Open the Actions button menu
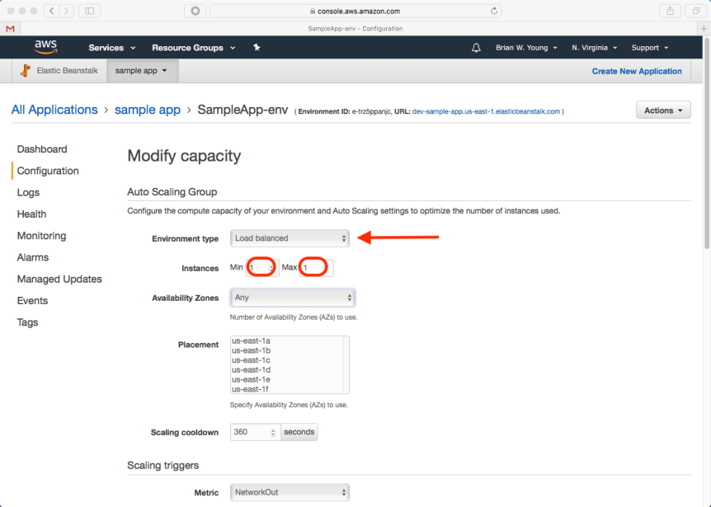The height and width of the screenshot is (507, 711). [x=663, y=110]
